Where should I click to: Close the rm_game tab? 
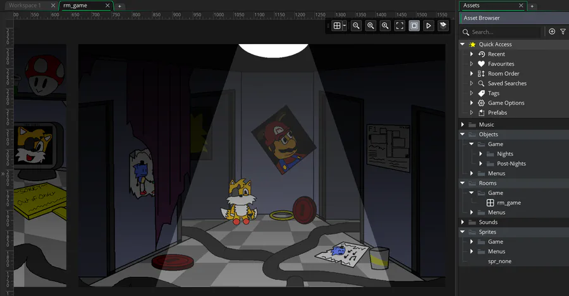107,6
